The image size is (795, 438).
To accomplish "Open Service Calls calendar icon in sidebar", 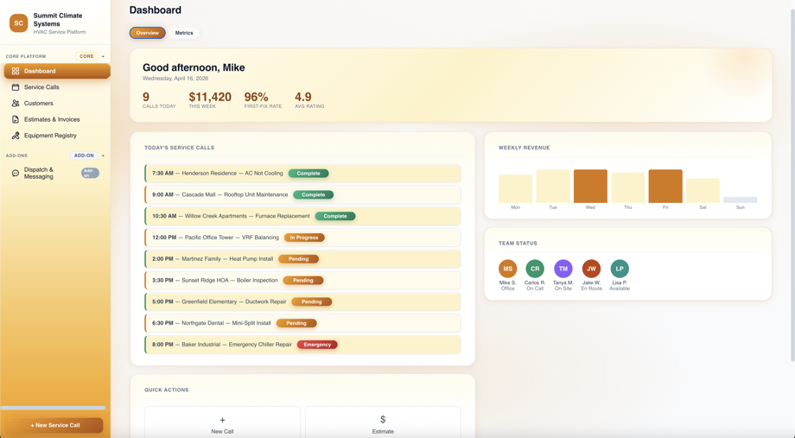I will [16, 87].
